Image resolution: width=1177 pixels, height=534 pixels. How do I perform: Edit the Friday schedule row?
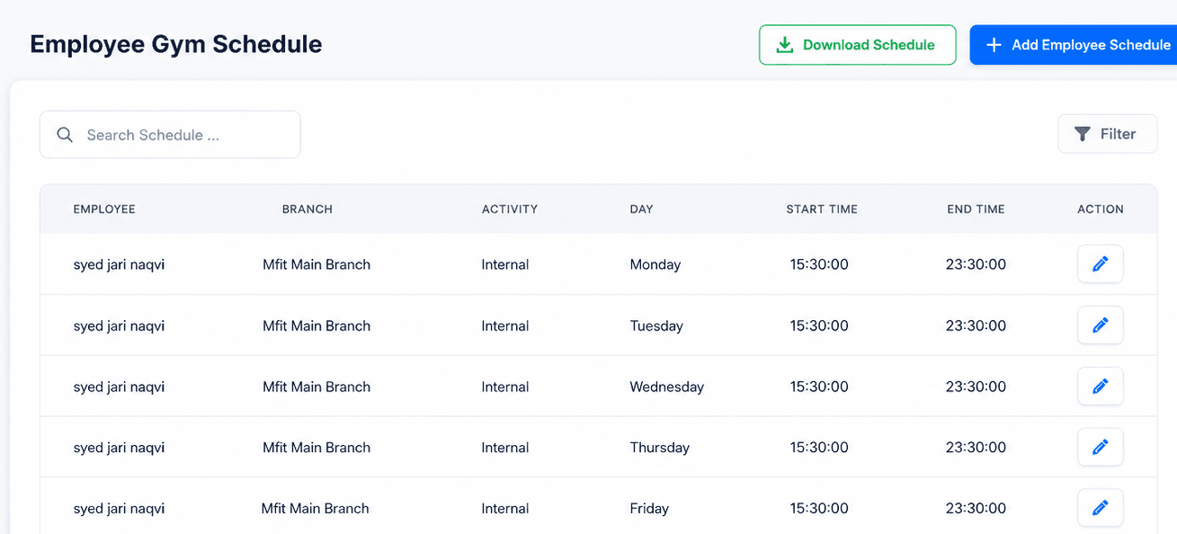pyautogui.click(x=1100, y=508)
